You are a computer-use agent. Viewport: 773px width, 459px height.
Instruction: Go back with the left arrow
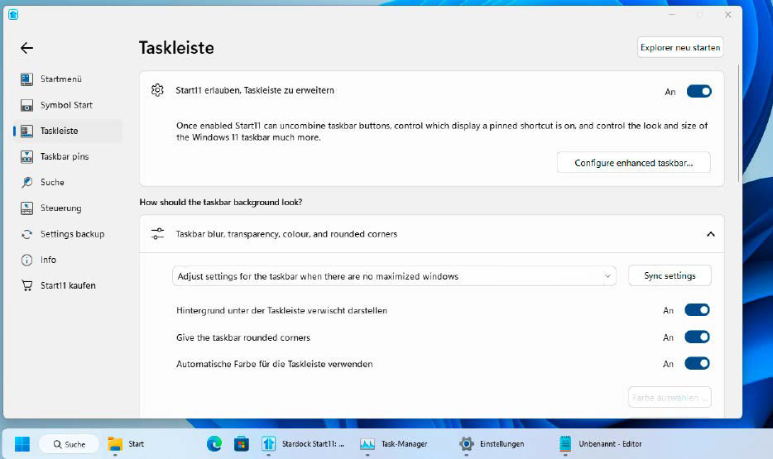[x=26, y=48]
